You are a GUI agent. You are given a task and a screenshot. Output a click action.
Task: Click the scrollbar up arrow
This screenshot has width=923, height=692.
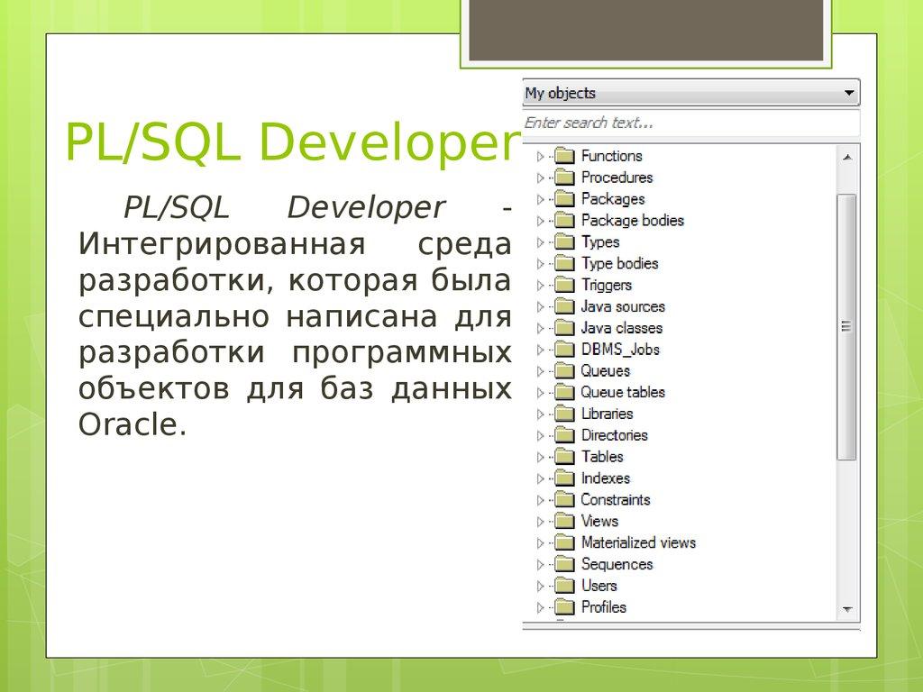pyautogui.click(x=845, y=155)
